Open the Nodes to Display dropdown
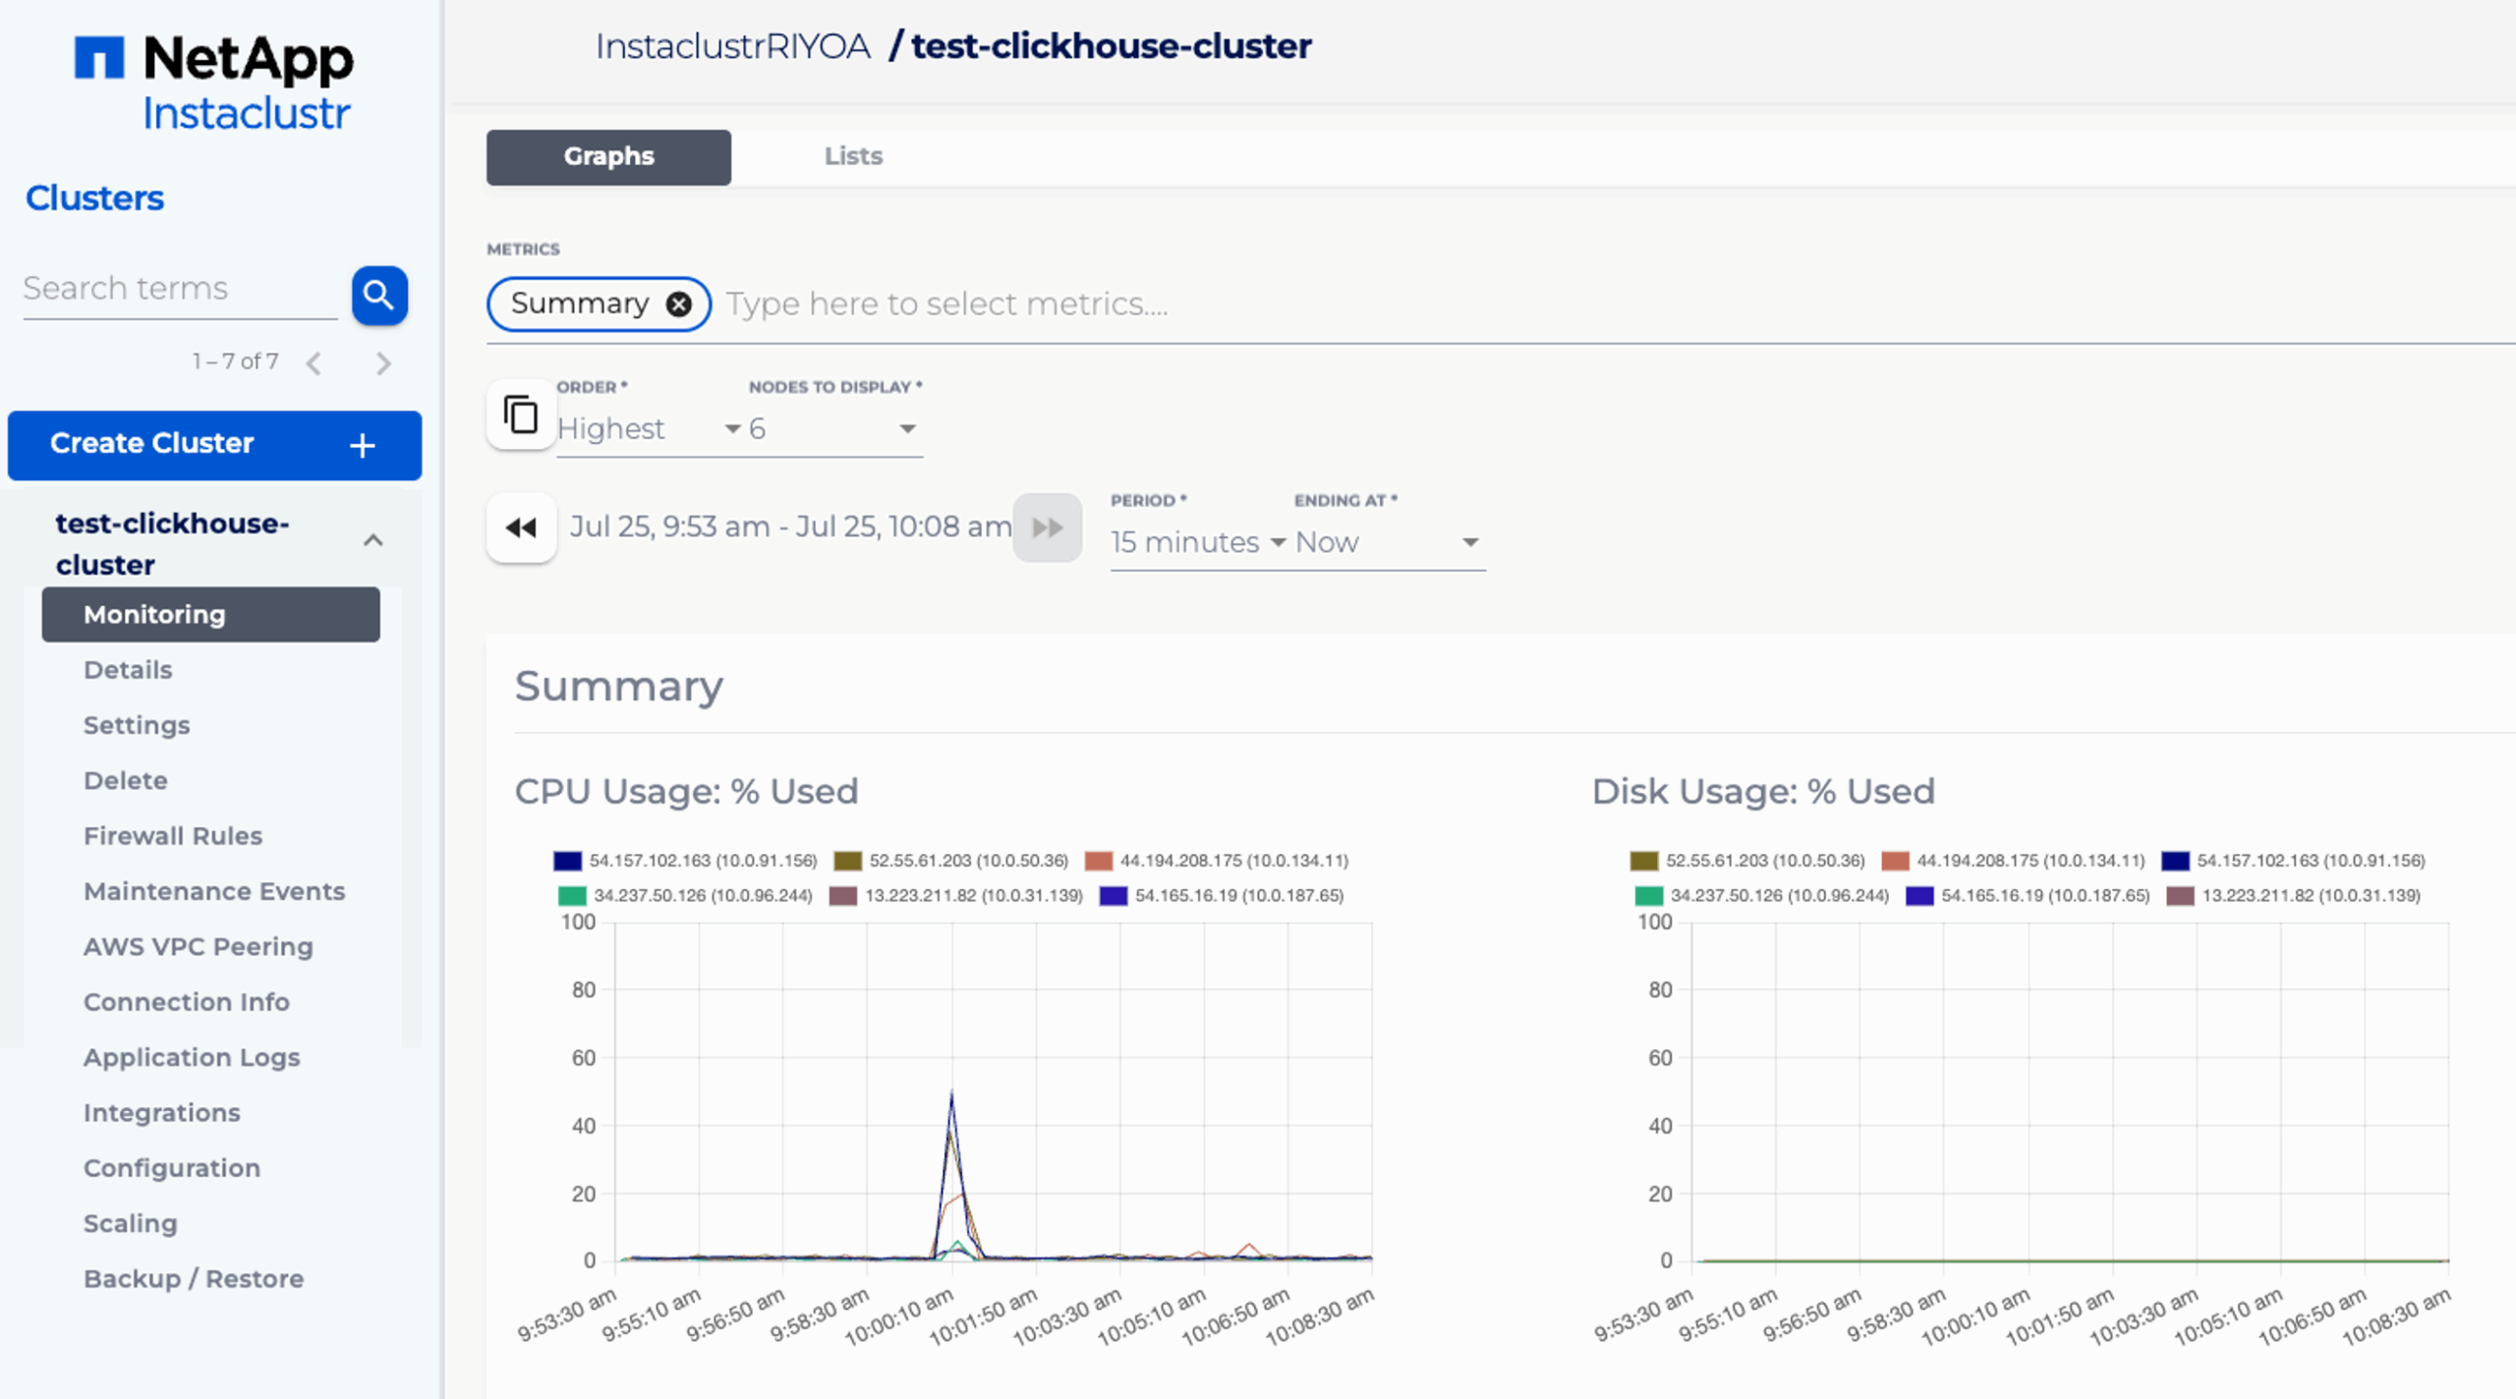 point(833,429)
